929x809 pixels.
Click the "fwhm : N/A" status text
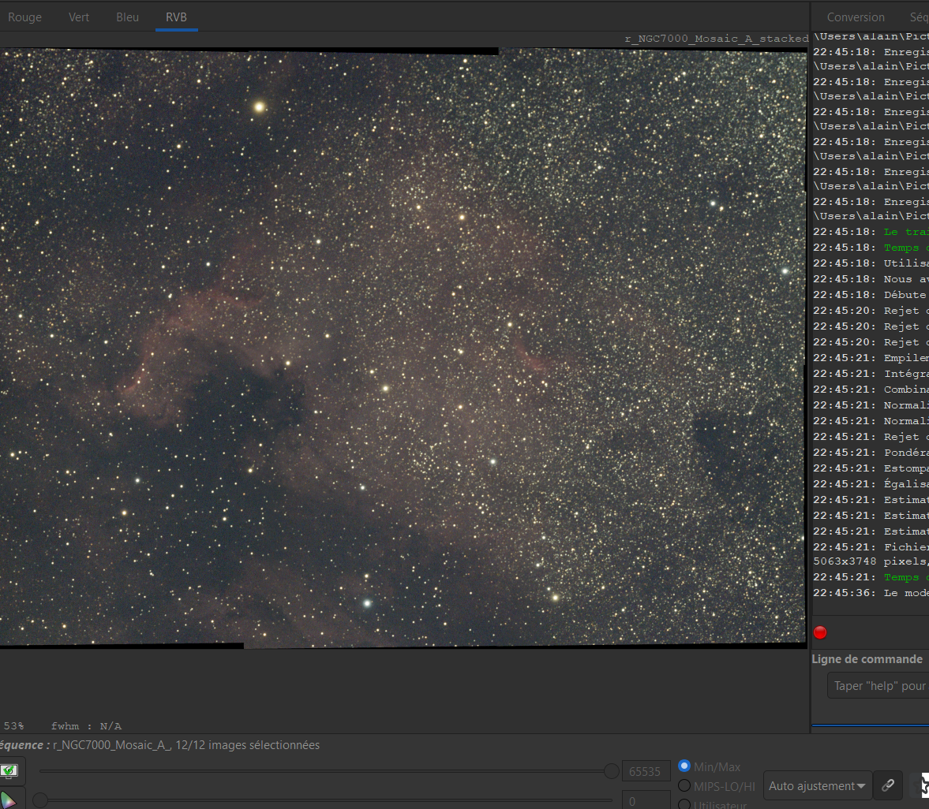point(86,725)
